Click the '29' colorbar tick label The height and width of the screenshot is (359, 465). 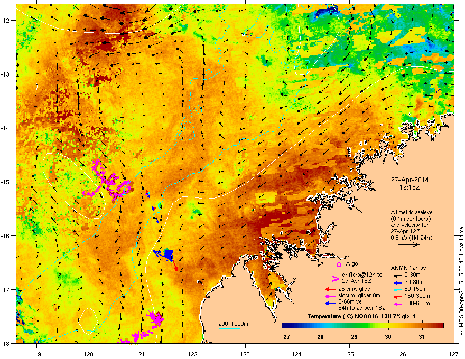[x=354, y=337]
